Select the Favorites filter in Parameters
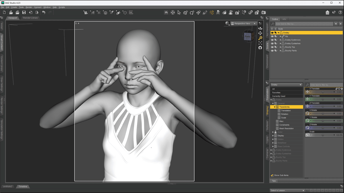This screenshot has height=193, width=344. (287, 93)
